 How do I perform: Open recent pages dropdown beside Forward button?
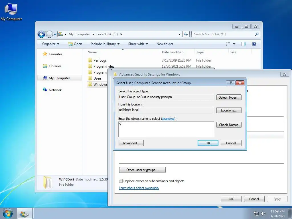55,35
